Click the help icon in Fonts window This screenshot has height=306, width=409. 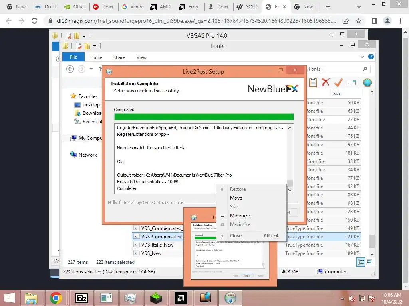371,57
